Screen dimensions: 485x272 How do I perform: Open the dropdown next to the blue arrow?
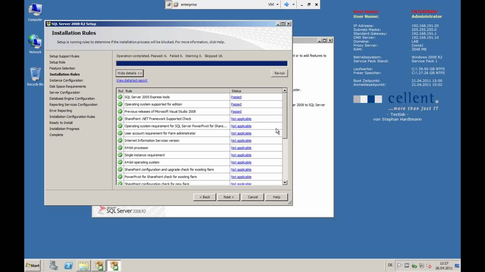point(293,5)
